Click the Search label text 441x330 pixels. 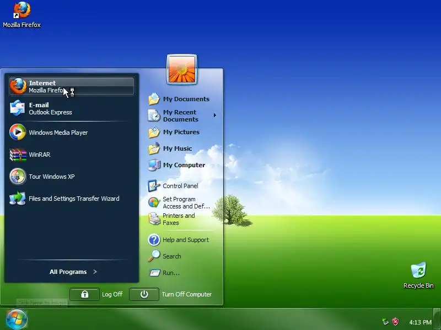pos(172,256)
